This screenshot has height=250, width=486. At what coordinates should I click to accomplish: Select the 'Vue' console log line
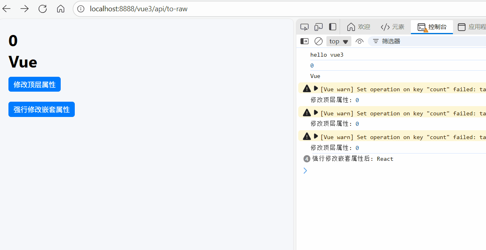click(x=315, y=76)
